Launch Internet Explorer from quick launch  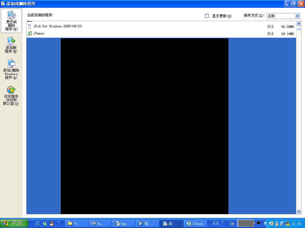38,224
